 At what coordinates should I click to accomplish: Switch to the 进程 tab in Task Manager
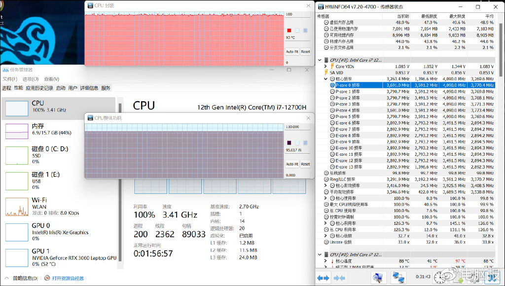pos(7,88)
